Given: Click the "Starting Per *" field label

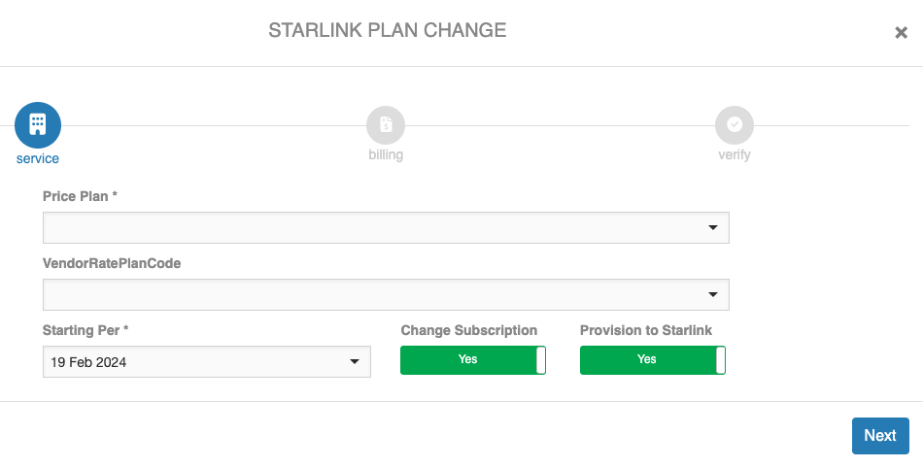Looking at the screenshot, I should pyautogui.click(x=85, y=330).
